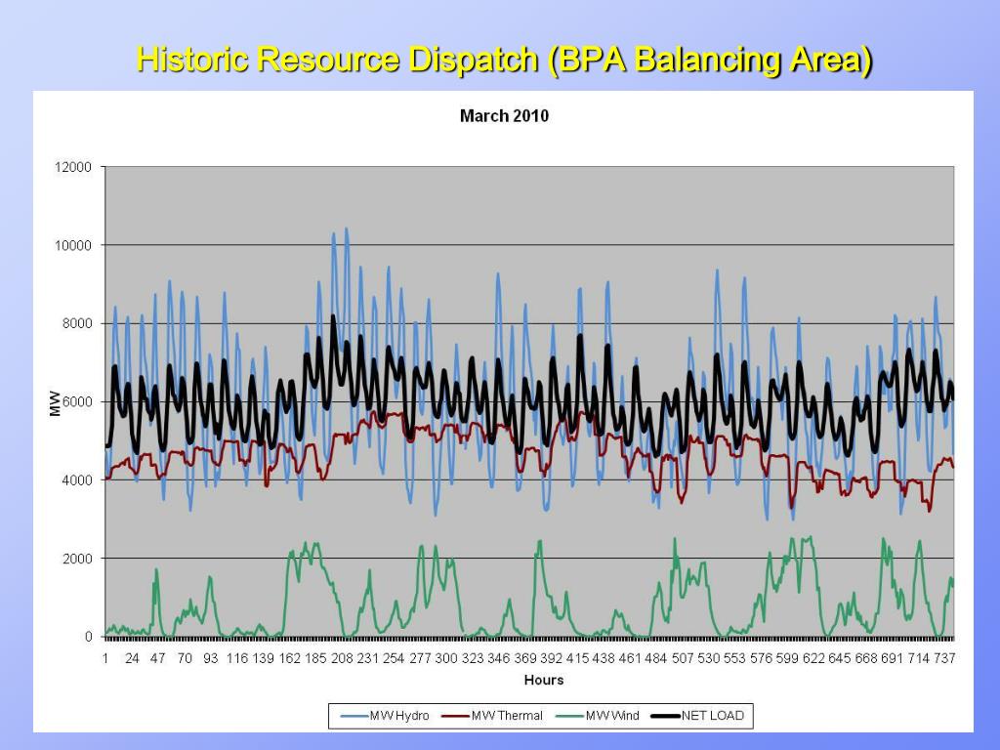Select the chart title March 2010
Viewport: 1000px width, 750px height.
504,116
